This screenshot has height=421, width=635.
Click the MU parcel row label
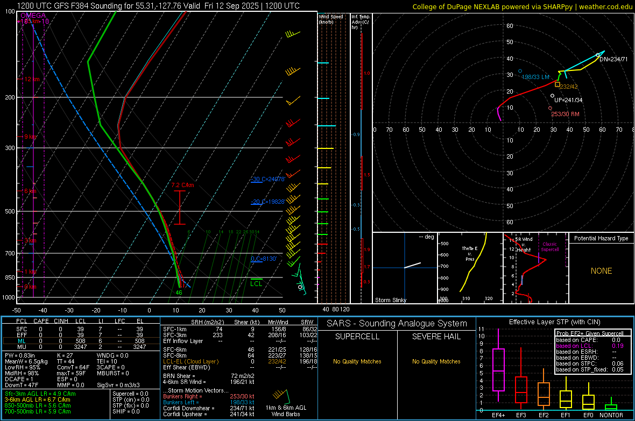22,347
